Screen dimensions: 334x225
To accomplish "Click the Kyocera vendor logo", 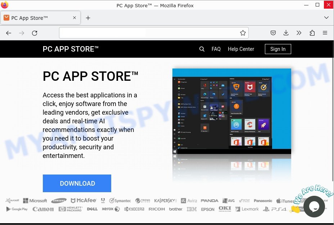I will 134,209.
